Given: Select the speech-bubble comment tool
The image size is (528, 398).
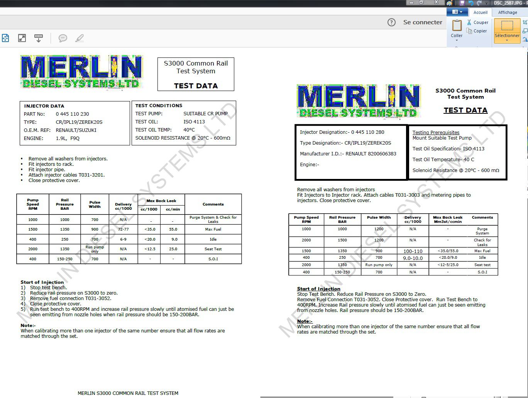Looking at the screenshot, I should tap(63, 38).
